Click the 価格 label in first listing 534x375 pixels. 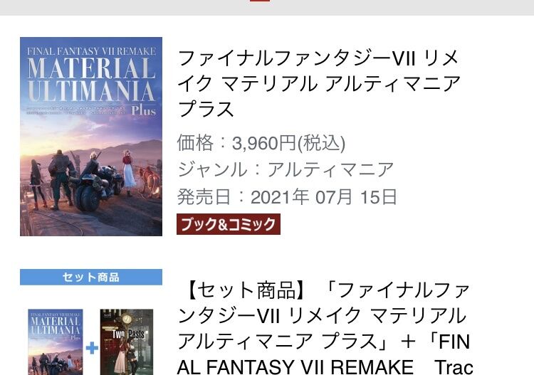pos(196,143)
